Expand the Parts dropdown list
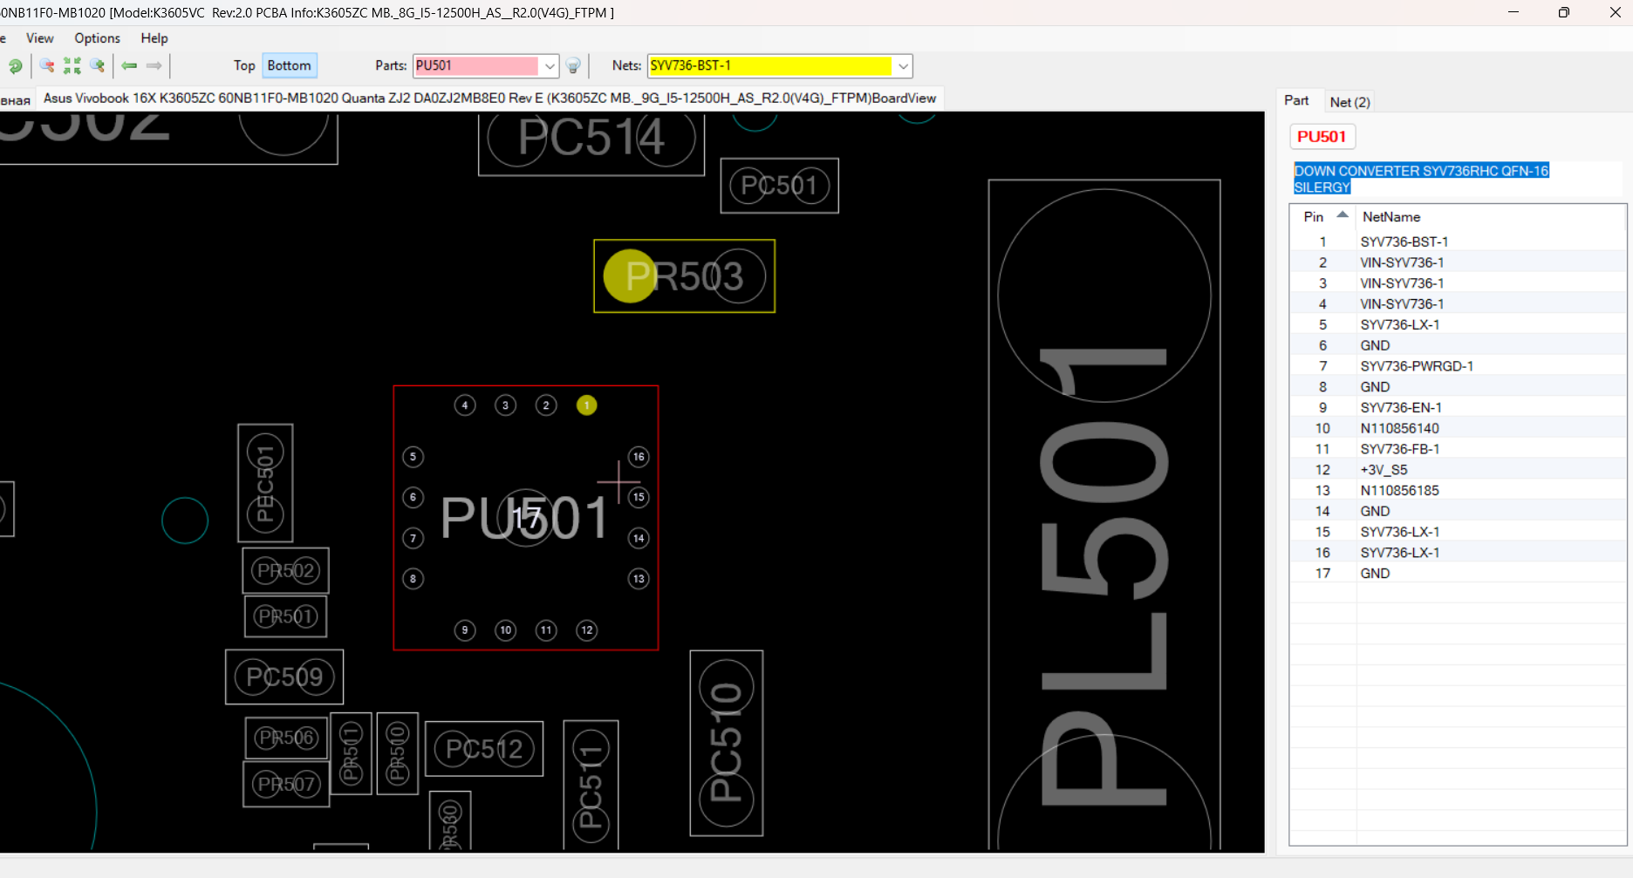Viewport: 1633px width, 878px height. click(550, 66)
